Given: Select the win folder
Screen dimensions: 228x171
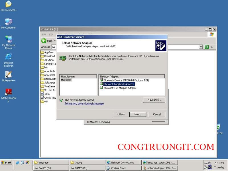Looking at the screenshot, I should click(x=44, y=101).
